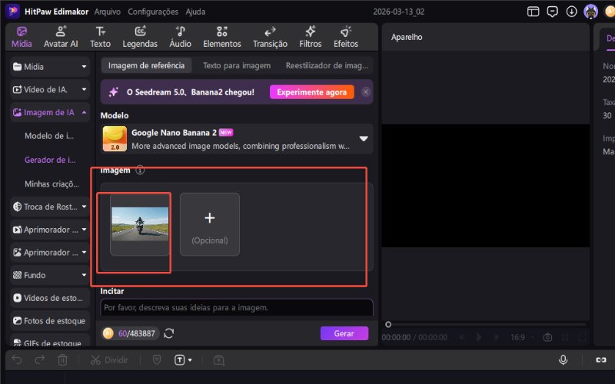Refresh the credits count
Viewport: 615px width, 384px height.
pos(169,333)
